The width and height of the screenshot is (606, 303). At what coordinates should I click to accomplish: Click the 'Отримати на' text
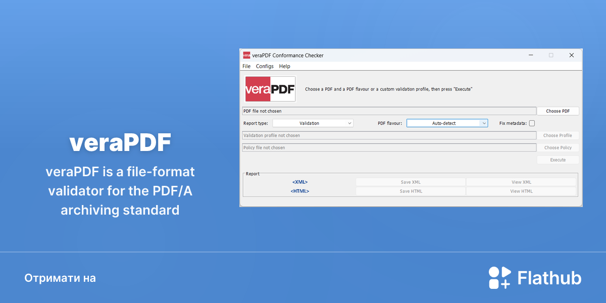pos(60,278)
